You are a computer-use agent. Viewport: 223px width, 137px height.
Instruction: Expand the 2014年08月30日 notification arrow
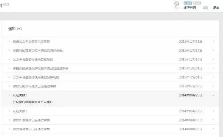coord(213,120)
